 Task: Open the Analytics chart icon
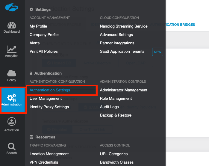(12, 49)
